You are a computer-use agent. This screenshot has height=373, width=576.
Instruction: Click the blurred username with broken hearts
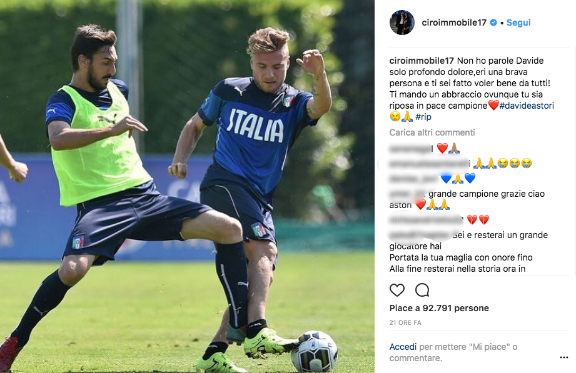(x=426, y=220)
